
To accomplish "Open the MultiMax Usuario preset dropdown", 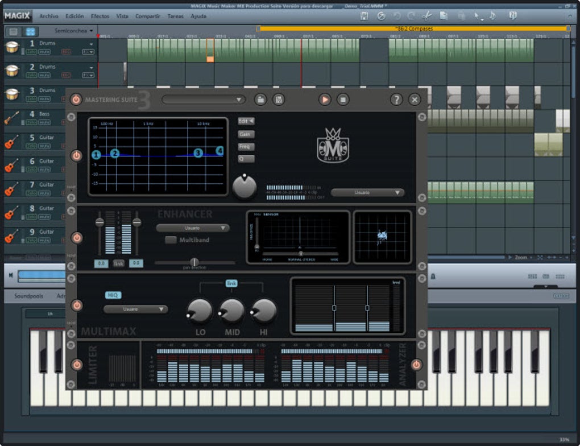I will [135, 309].
